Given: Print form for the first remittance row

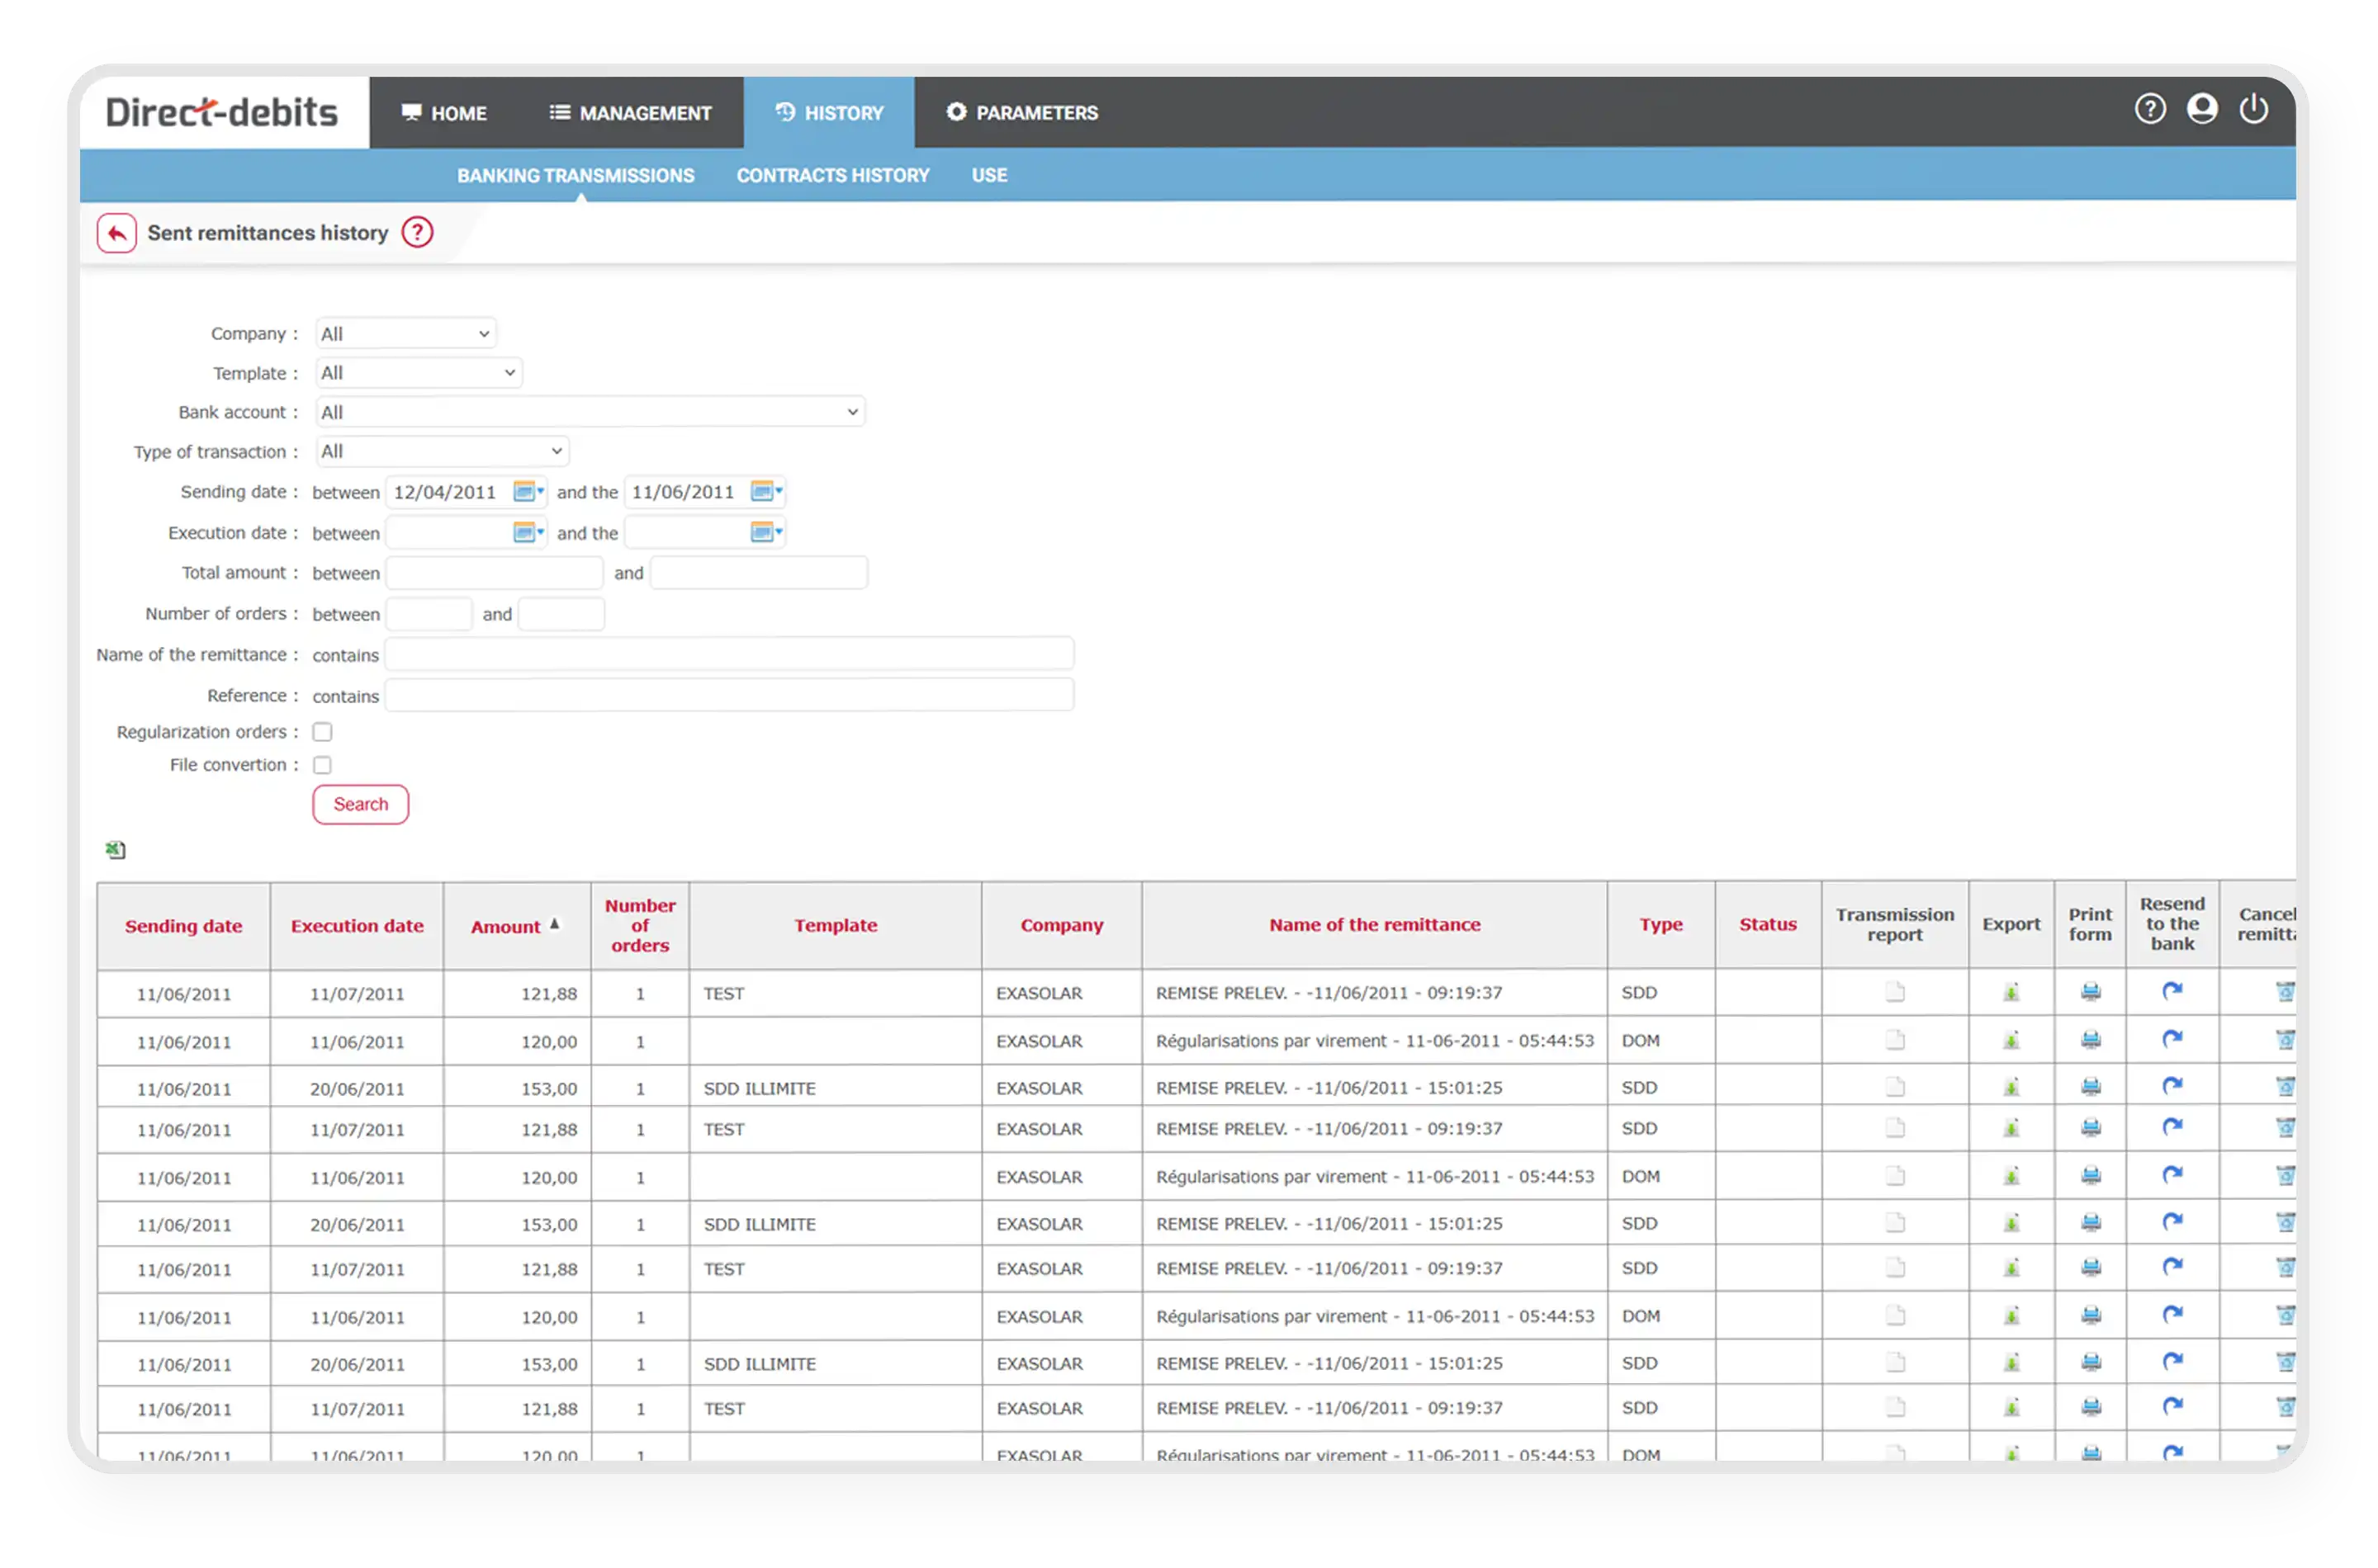Looking at the screenshot, I should coord(2090,992).
